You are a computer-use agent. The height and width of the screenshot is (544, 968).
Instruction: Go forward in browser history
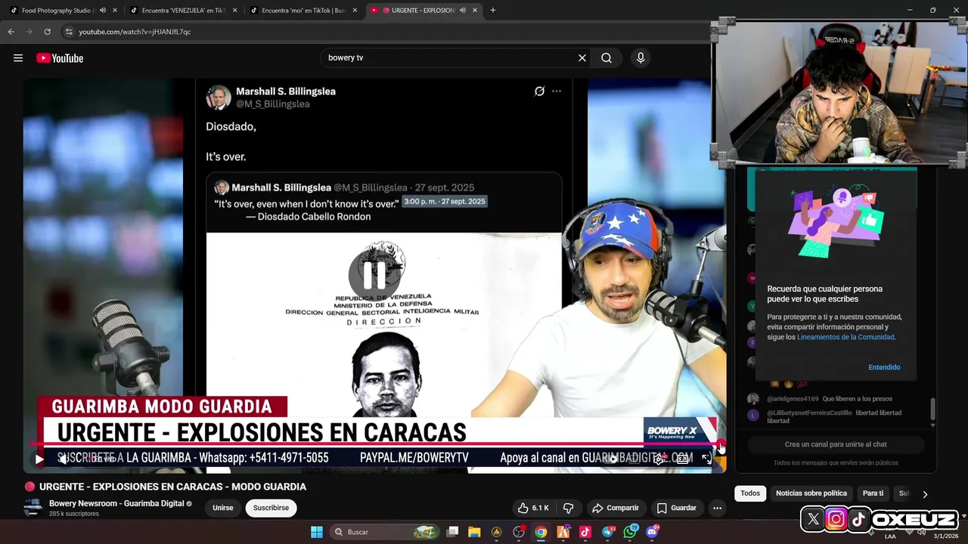29,32
